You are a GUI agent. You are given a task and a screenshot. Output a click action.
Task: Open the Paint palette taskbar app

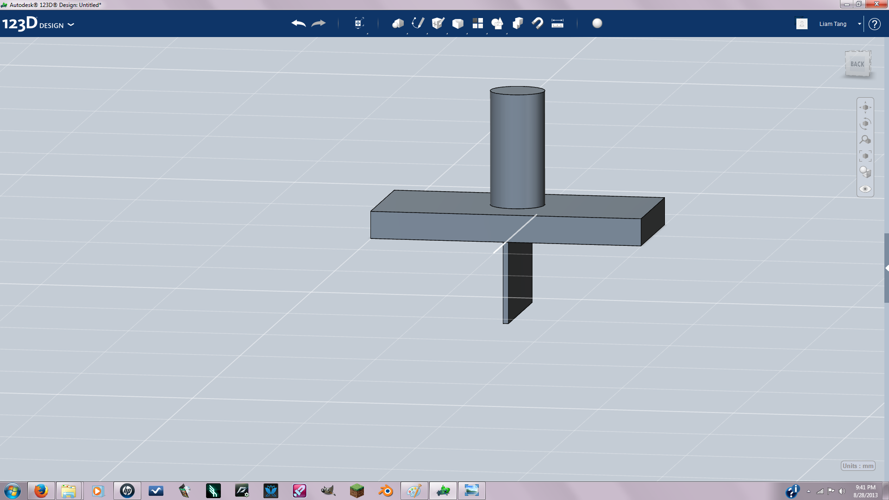coord(414,491)
